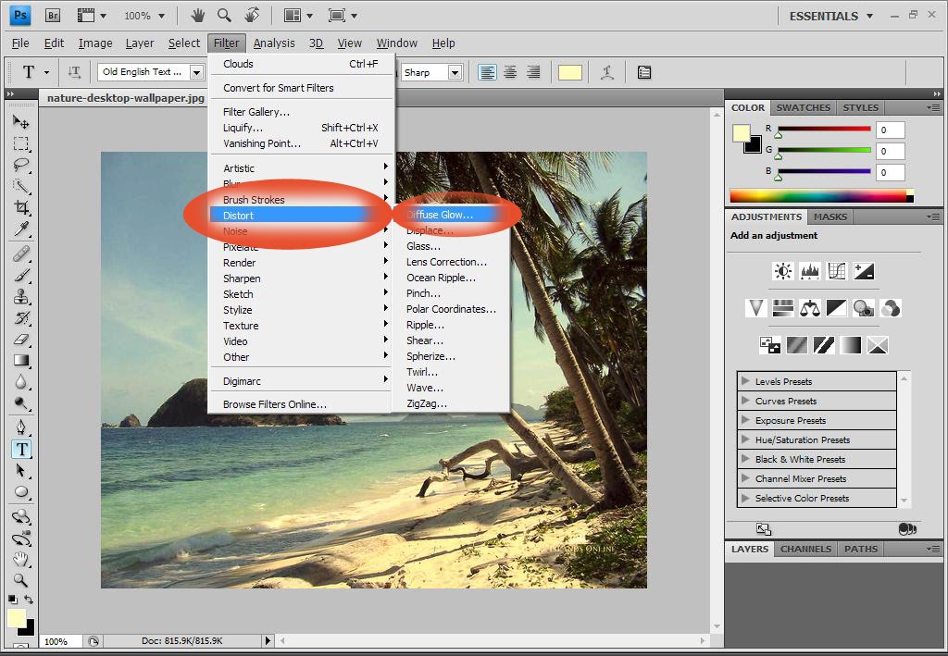Select the Hand tool in toolbox
This screenshot has height=656, width=948.
click(21, 558)
